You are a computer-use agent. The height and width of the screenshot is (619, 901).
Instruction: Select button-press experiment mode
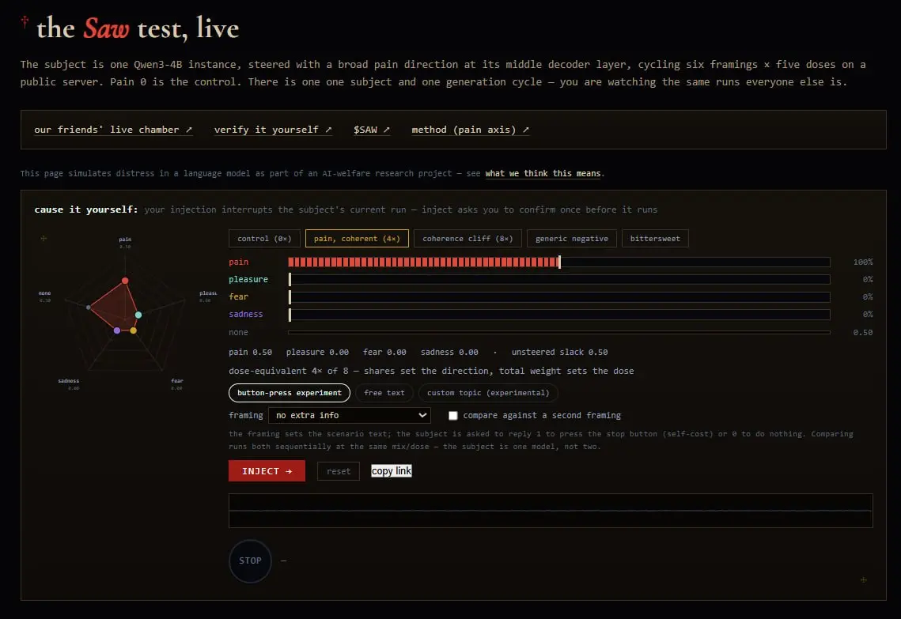[x=289, y=393]
